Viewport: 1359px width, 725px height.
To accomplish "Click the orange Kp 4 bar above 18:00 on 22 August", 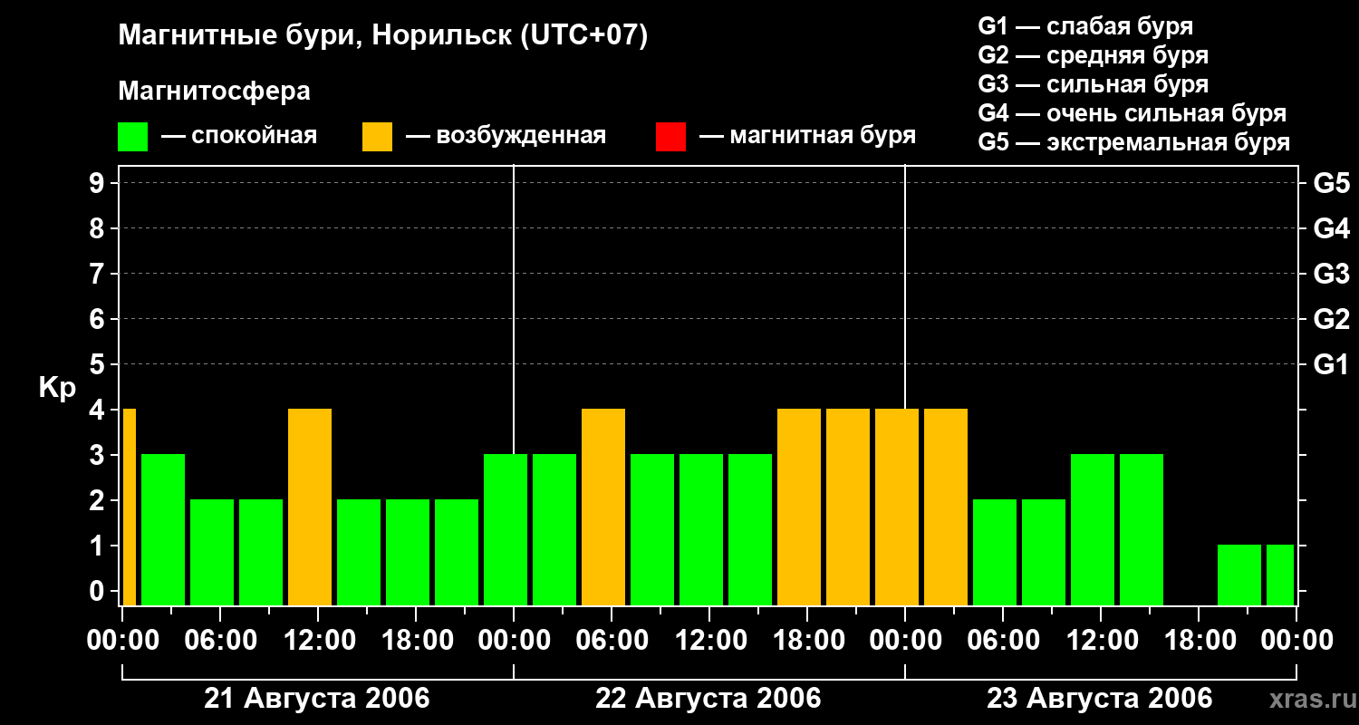I will (x=799, y=507).
